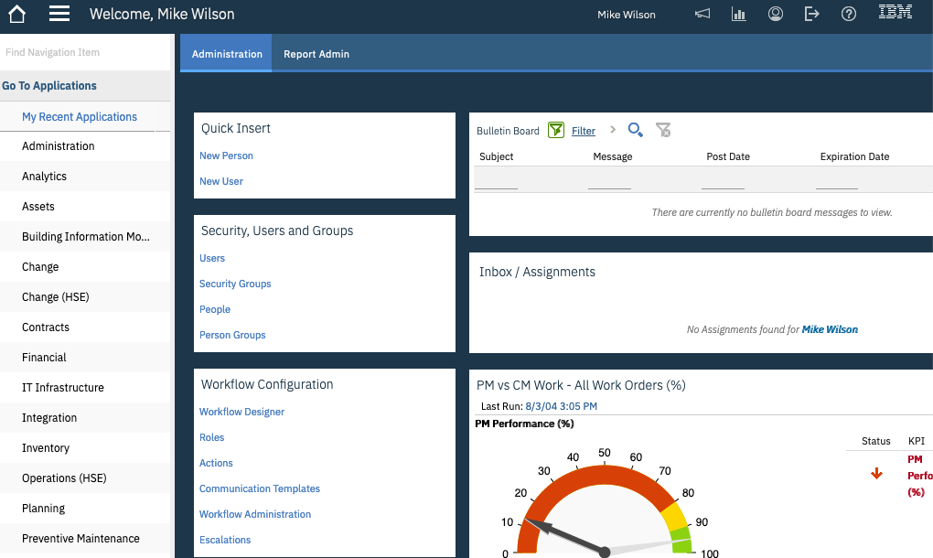Screen dimensions: 933x558
Task: Click the Find Navigation Item search field
Action: pyautogui.click(x=85, y=52)
